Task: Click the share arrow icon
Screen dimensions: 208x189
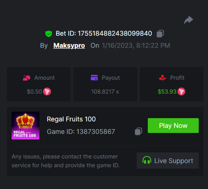Action: (x=189, y=20)
